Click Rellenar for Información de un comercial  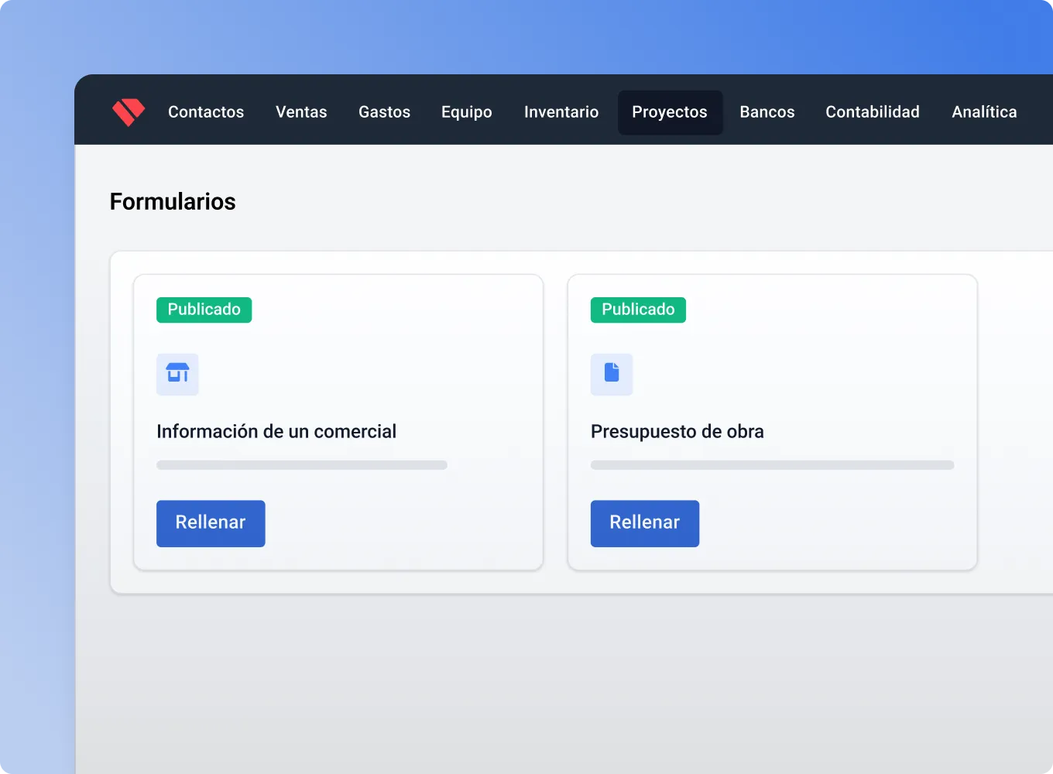(x=211, y=523)
